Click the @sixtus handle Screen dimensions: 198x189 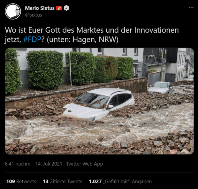34,15
